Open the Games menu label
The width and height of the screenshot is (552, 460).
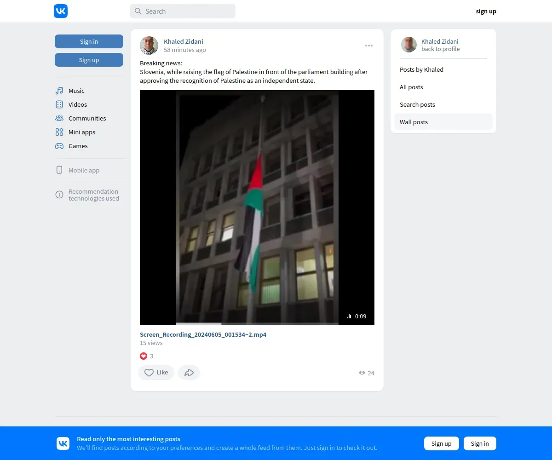point(78,146)
